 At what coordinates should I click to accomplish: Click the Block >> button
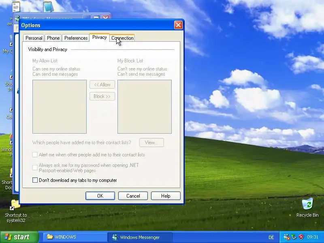coord(102,96)
